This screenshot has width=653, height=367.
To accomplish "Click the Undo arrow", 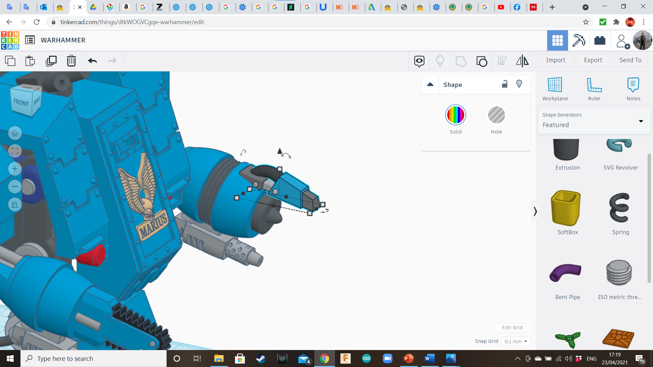I will [x=92, y=61].
